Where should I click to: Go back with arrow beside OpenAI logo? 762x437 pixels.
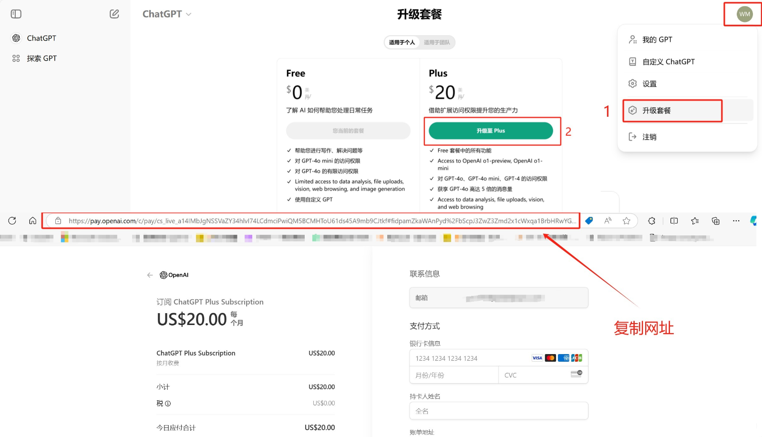(150, 275)
